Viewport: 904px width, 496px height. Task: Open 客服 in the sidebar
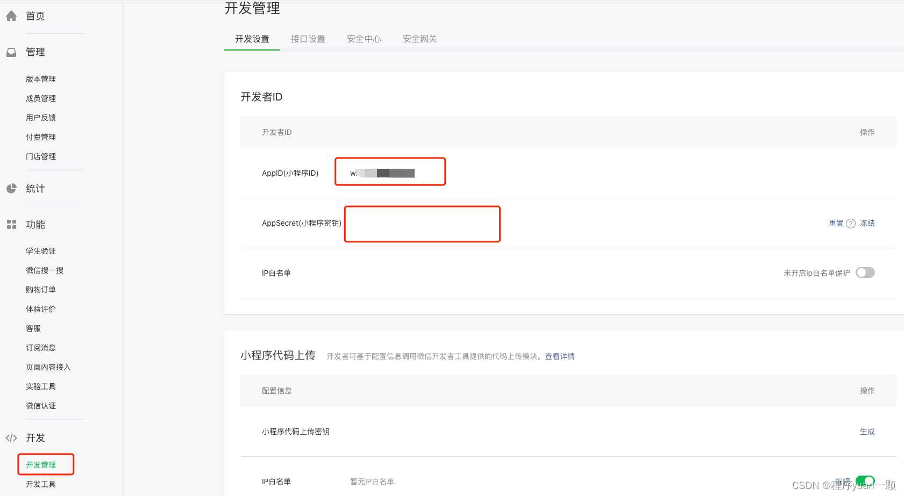click(33, 328)
